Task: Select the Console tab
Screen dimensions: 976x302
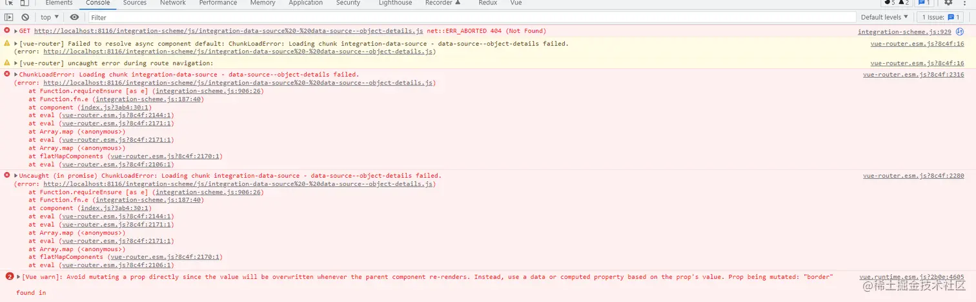Action: point(98,3)
